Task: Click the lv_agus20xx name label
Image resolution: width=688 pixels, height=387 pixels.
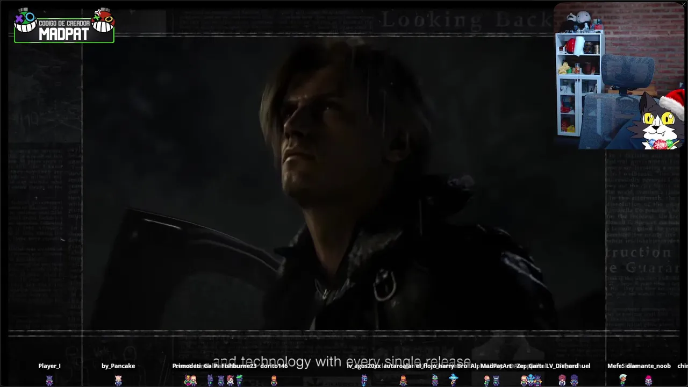Action: coord(364,366)
